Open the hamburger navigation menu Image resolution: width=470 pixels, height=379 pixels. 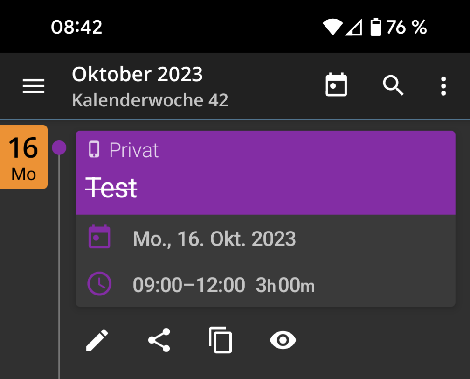tap(34, 86)
